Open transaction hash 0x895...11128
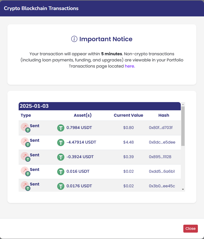 (x=160, y=157)
